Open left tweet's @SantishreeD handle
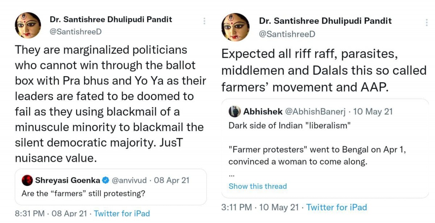This screenshot has width=435, height=223. (x=75, y=32)
